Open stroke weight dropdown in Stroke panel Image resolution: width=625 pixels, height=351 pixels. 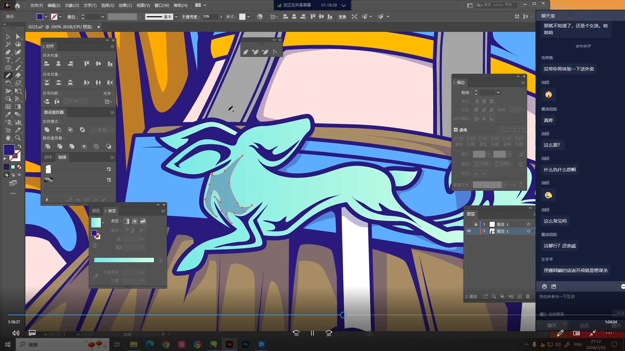pyautogui.click(x=498, y=93)
